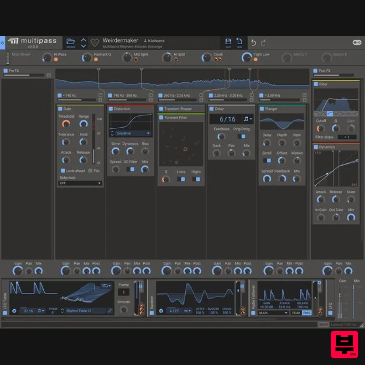
Task: Open the Sidechain dropdown set to OFF
Action: click(80, 182)
